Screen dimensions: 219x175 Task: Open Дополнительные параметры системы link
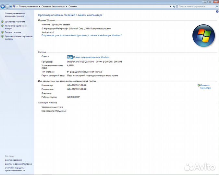coord(19,38)
